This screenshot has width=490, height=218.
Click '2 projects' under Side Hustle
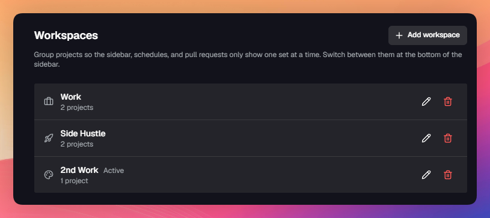point(77,144)
